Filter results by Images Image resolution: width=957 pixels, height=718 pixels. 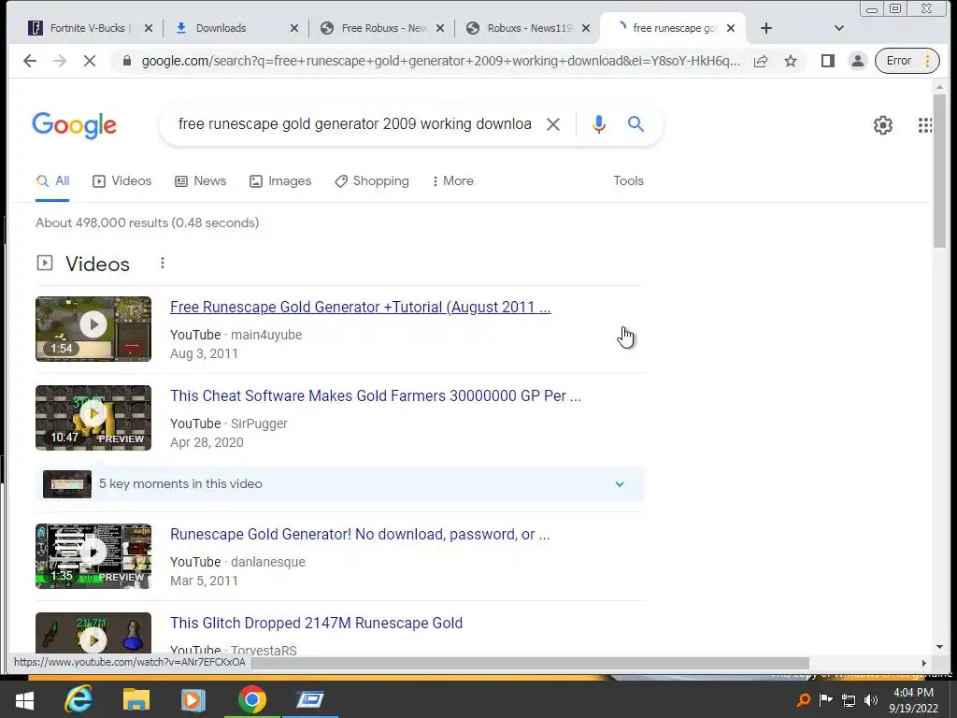[280, 180]
